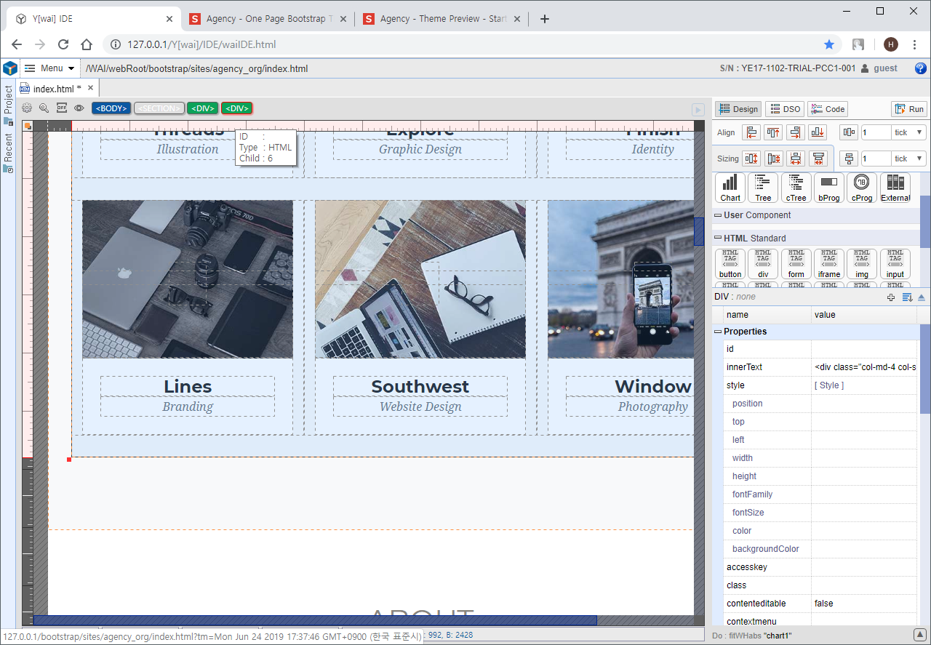Select the Chart component icon
Viewport: 931px width, 645px height.
click(x=730, y=188)
